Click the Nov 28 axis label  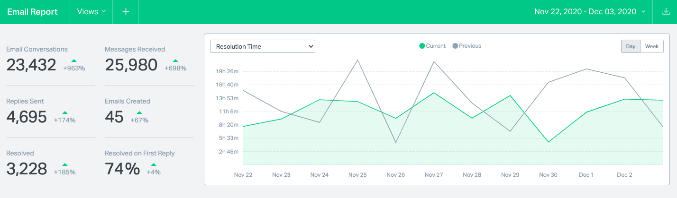(x=472, y=175)
